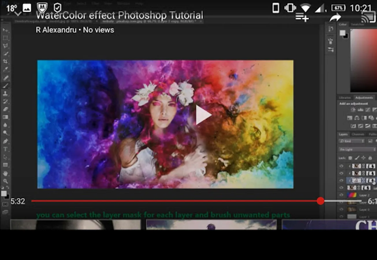Select the Lasso tool

[x=5, y=46]
